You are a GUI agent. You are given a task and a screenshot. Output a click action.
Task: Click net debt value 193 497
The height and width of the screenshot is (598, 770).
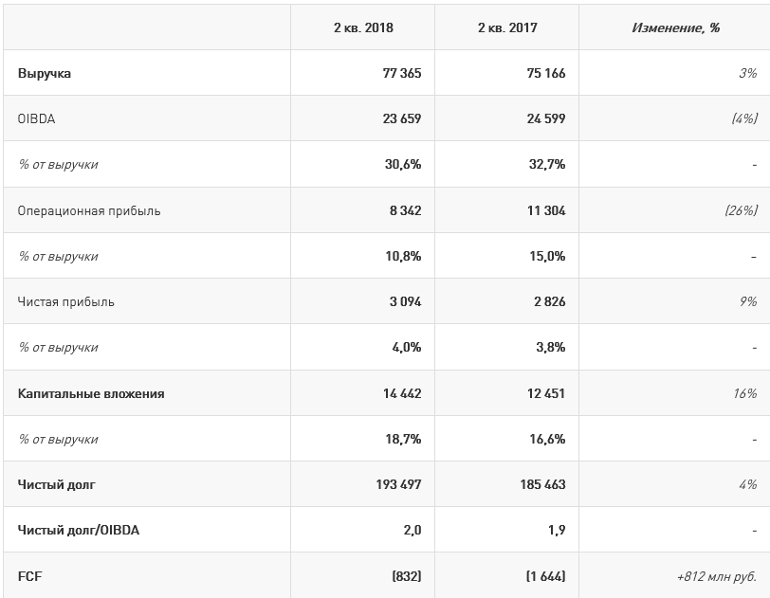point(398,484)
